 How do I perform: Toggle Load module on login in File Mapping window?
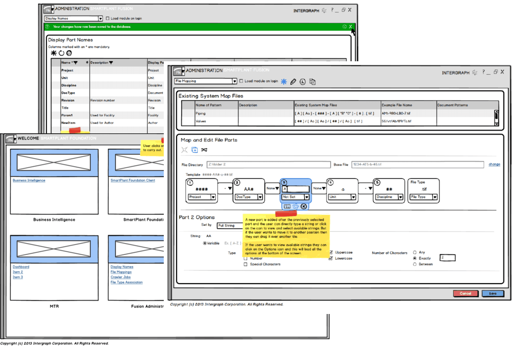tap(241, 81)
